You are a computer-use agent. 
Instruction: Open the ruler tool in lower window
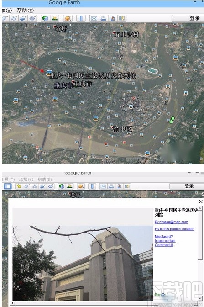click(x=92, y=186)
